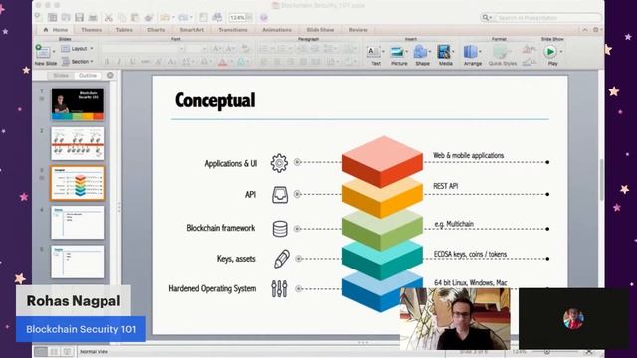The width and height of the screenshot is (637, 358).
Task: Click the Quick Styles icon
Action: (x=501, y=52)
